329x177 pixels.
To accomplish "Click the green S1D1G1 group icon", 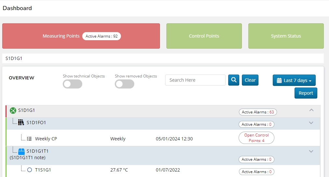I will tap(13, 111).
